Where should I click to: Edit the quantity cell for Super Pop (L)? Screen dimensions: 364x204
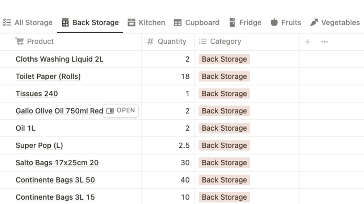[x=168, y=146]
